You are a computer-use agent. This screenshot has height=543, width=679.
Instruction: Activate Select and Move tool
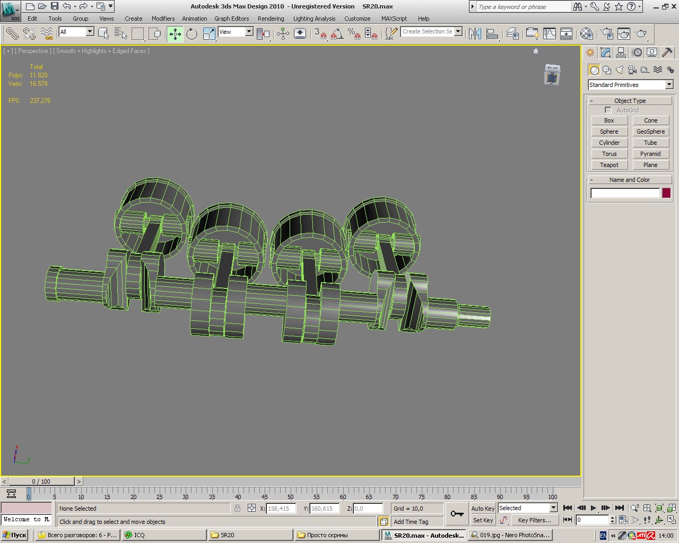(x=175, y=34)
